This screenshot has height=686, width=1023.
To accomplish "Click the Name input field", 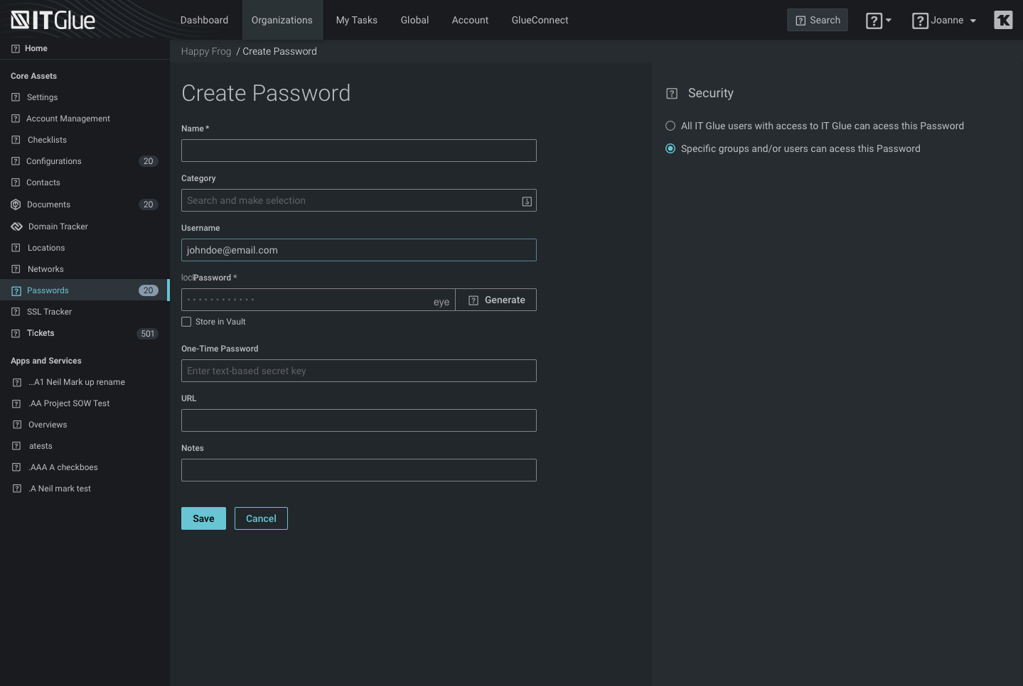I will pos(359,151).
